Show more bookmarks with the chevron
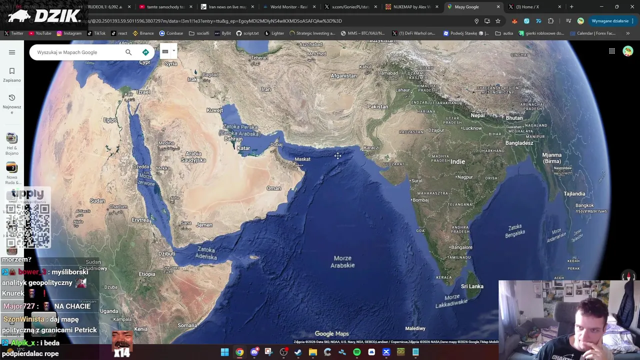This screenshot has height=360, width=640. [x=628, y=33]
